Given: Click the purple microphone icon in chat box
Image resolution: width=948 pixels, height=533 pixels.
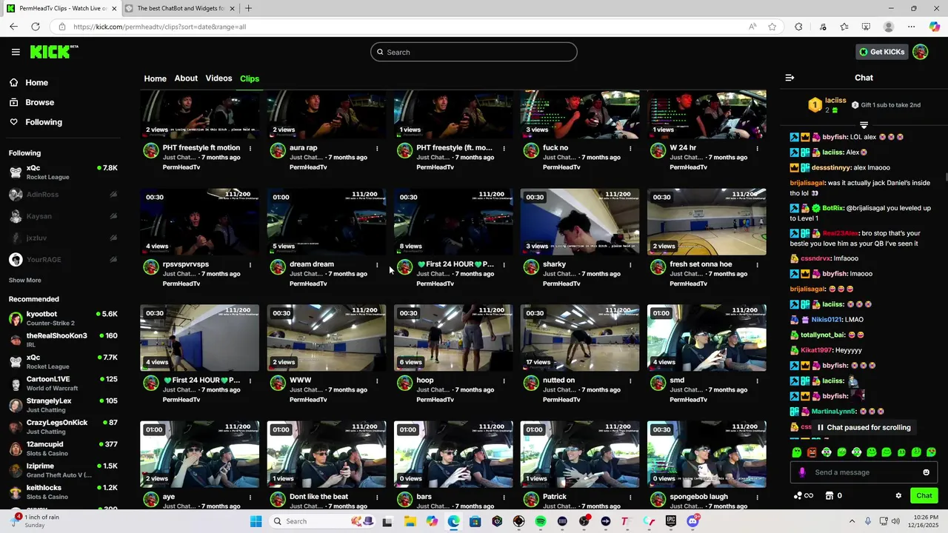Looking at the screenshot, I should pyautogui.click(x=802, y=472).
